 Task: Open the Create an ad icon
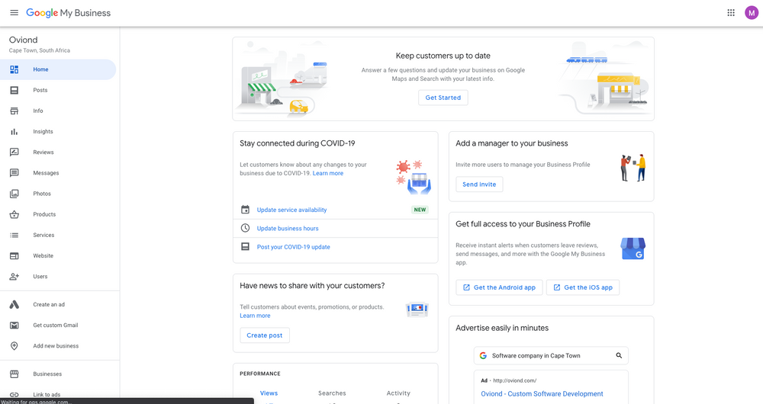click(x=14, y=304)
